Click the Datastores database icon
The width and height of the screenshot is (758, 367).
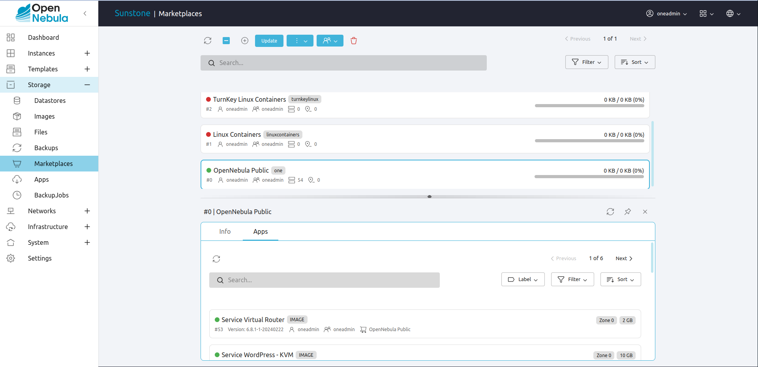(17, 101)
